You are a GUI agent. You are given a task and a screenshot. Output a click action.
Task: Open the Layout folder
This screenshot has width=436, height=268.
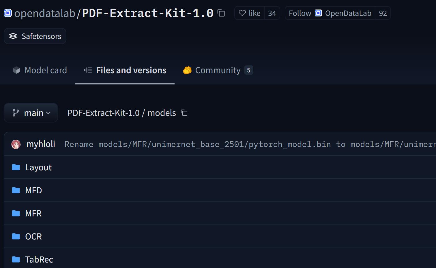point(38,167)
